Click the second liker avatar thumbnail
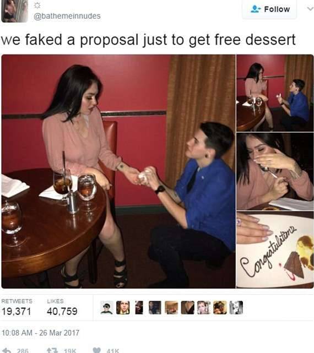Screen dimensions: 314x353 [123, 307]
